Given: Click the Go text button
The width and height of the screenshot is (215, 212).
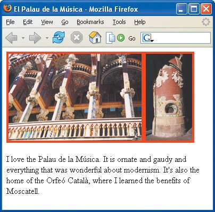Looking at the screenshot, I should (132, 38).
